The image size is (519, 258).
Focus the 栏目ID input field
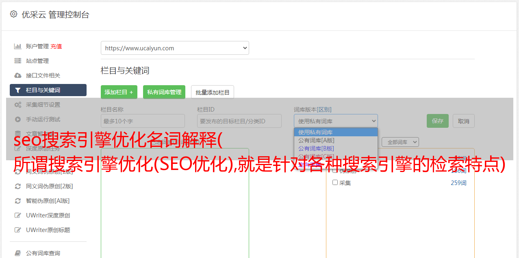tap(239, 121)
